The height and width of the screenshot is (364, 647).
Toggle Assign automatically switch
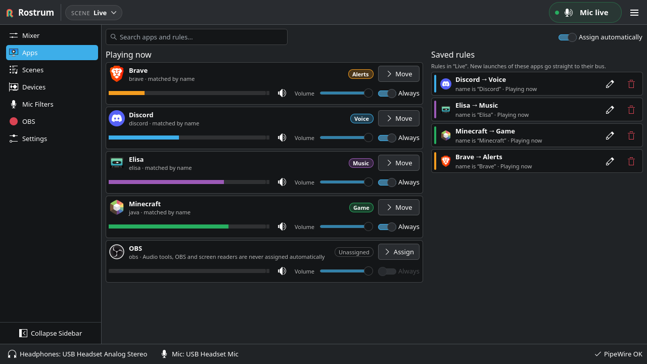pos(567,37)
